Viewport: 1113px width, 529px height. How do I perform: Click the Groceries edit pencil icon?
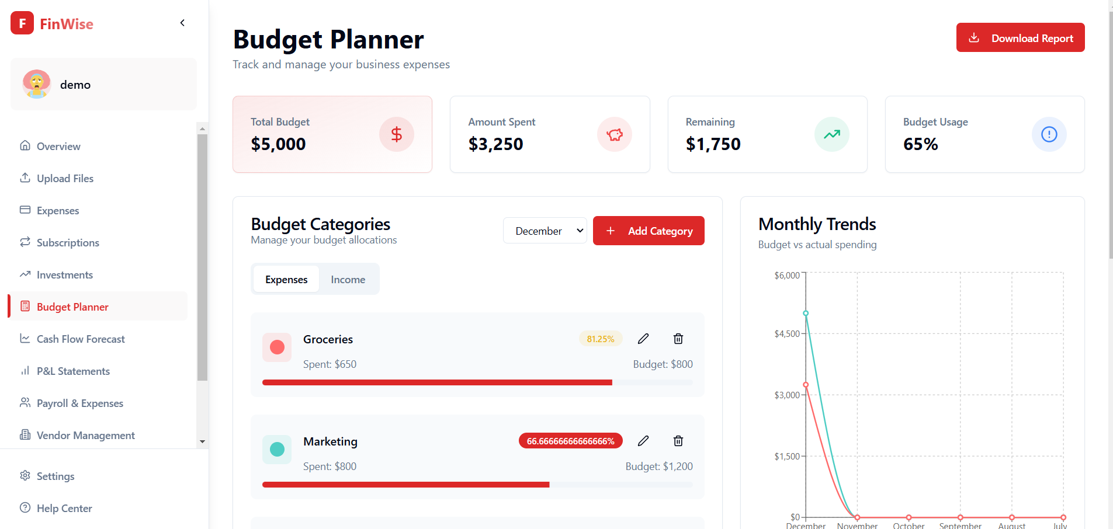[x=643, y=339]
